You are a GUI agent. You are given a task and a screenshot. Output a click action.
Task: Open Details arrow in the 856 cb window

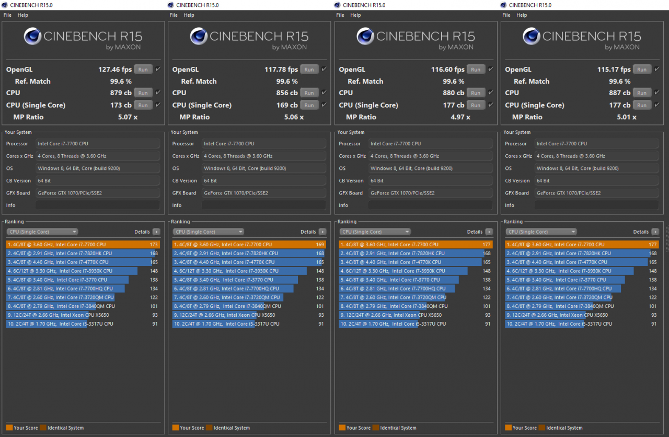click(322, 232)
